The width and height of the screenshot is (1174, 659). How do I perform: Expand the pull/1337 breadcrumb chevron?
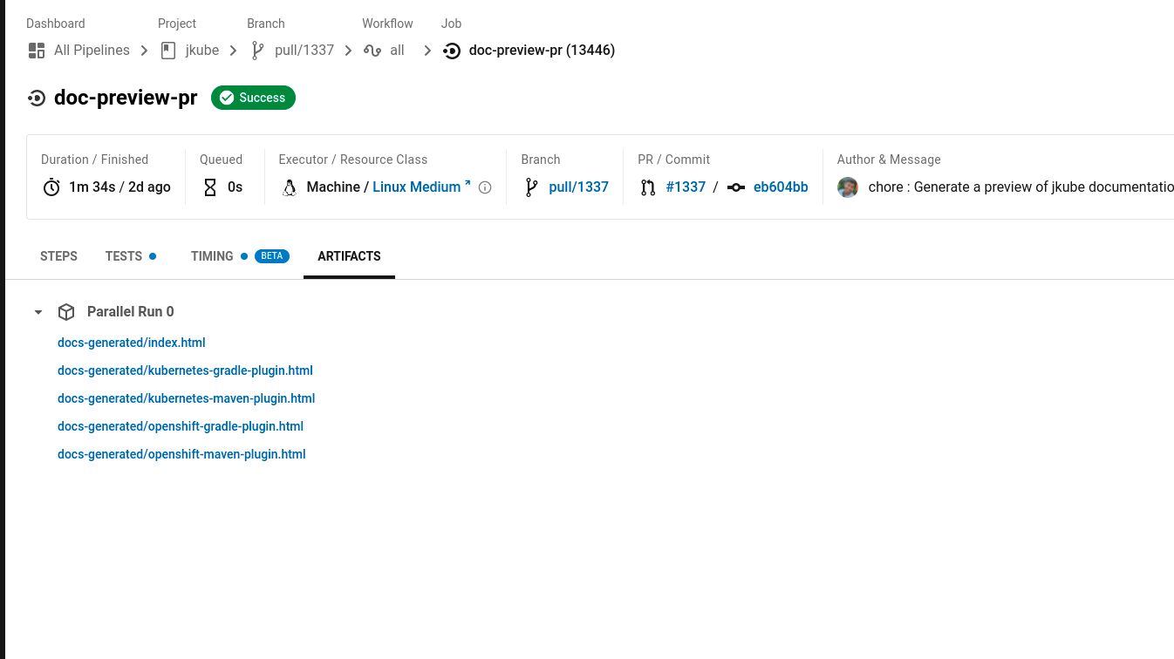click(x=347, y=51)
